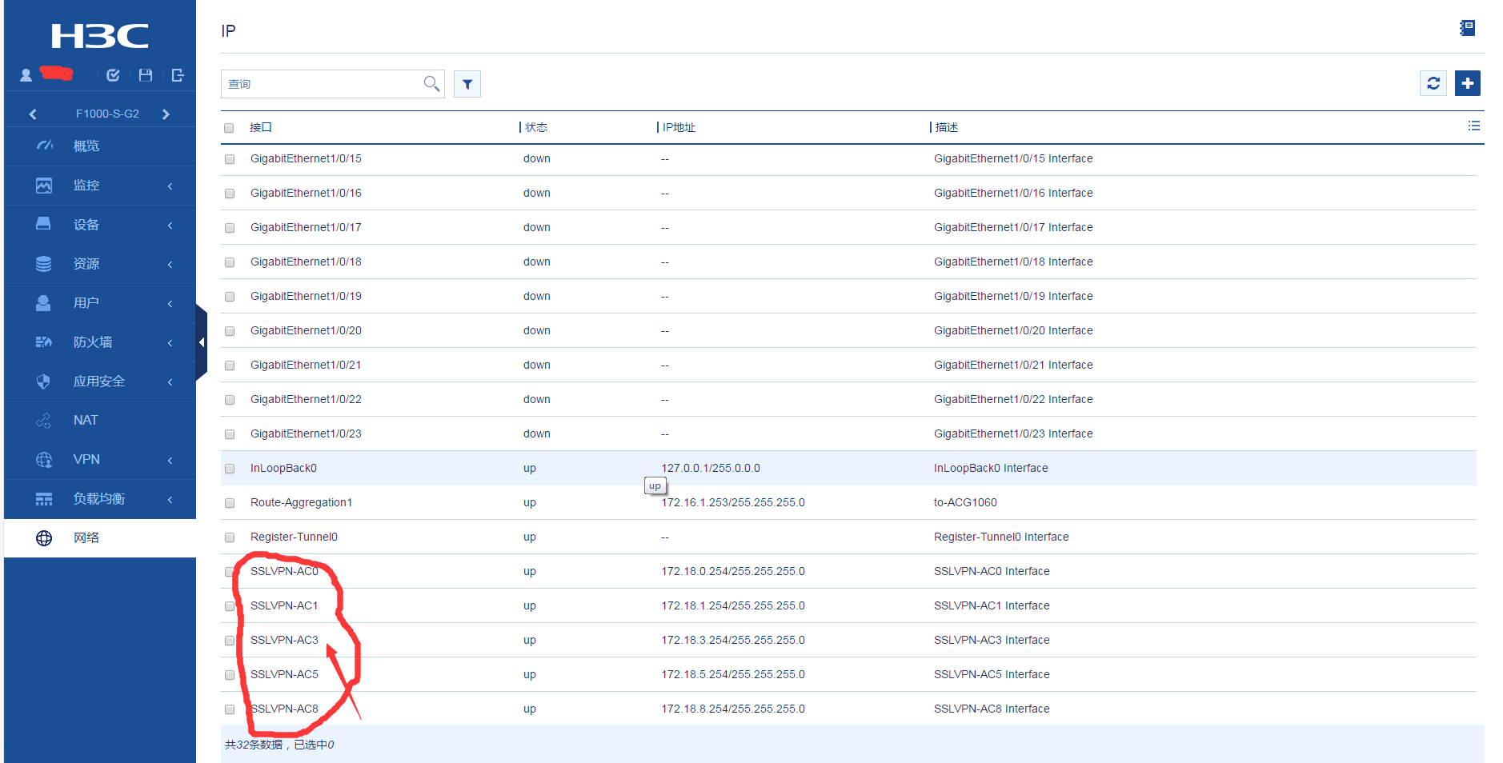This screenshot has width=1503, height=763.
Task: Expand the VPN menu chevron
Action: 170,460
